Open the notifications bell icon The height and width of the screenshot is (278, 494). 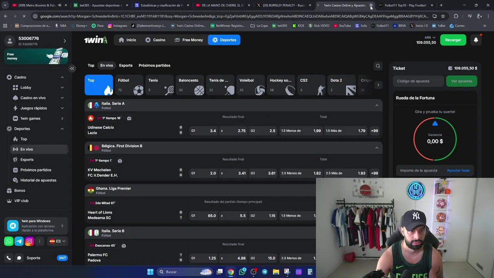(476, 40)
